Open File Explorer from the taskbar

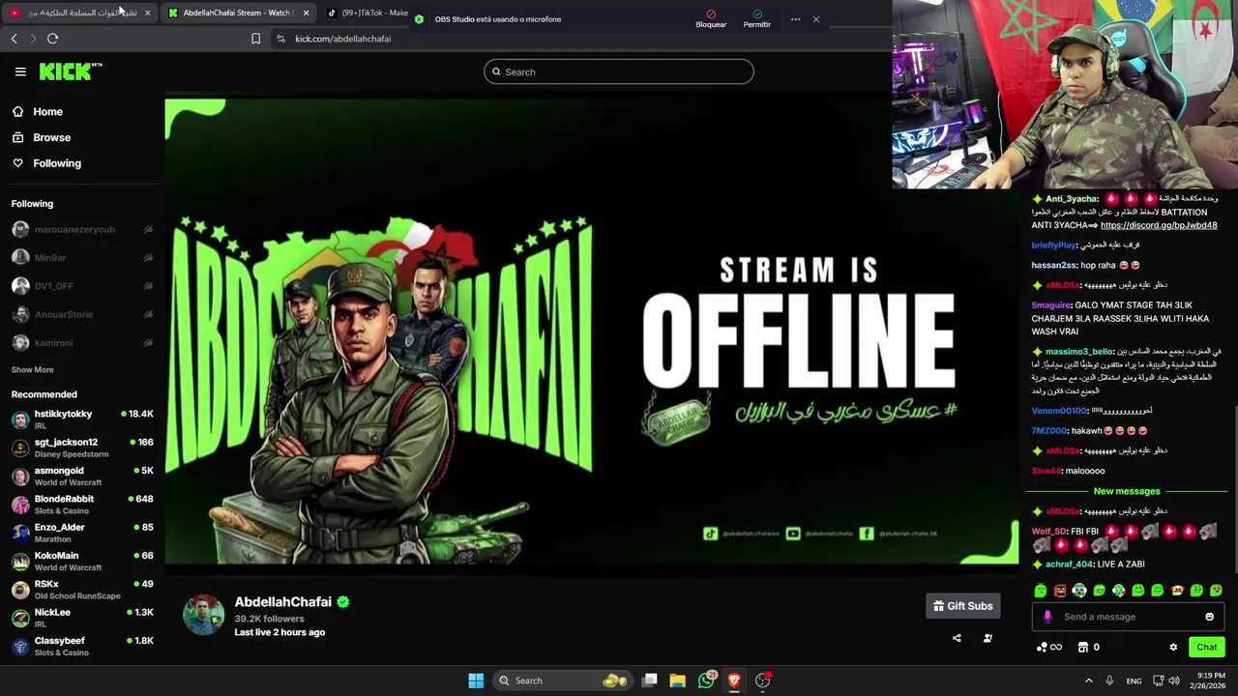677,681
